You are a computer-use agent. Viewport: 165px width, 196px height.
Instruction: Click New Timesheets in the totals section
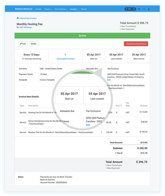point(114,165)
